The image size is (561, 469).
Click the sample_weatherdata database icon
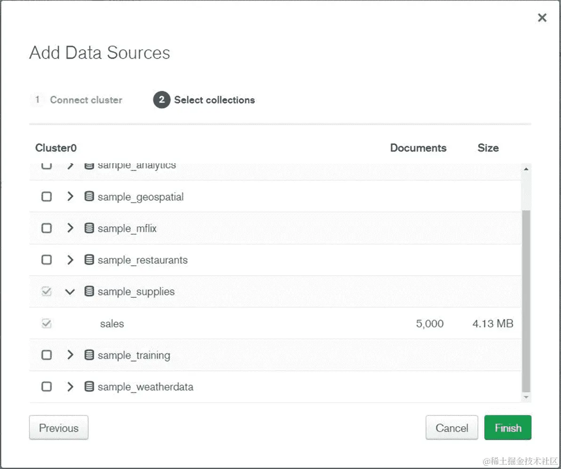tap(89, 387)
